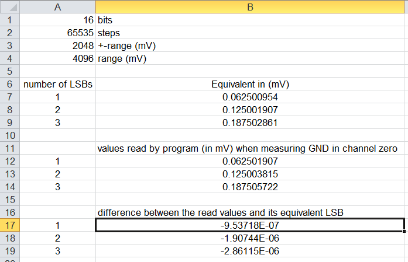Click cell containing 16
Image resolution: width=408 pixels, height=262 pixels.
[x=57, y=20]
